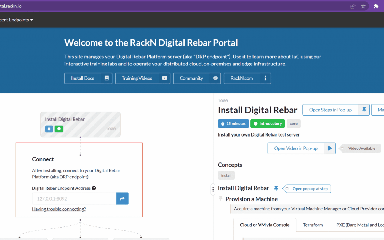Open the Install Docs button
The image size is (384, 240).
(x=89, y=78)
